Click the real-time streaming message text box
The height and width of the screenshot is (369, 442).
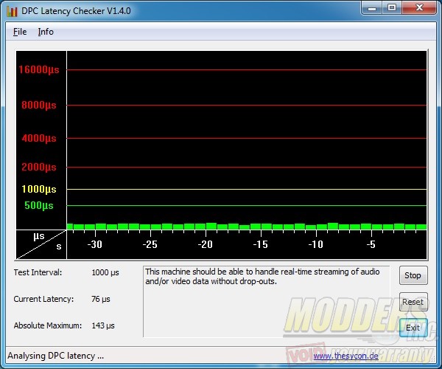[266, 301]
